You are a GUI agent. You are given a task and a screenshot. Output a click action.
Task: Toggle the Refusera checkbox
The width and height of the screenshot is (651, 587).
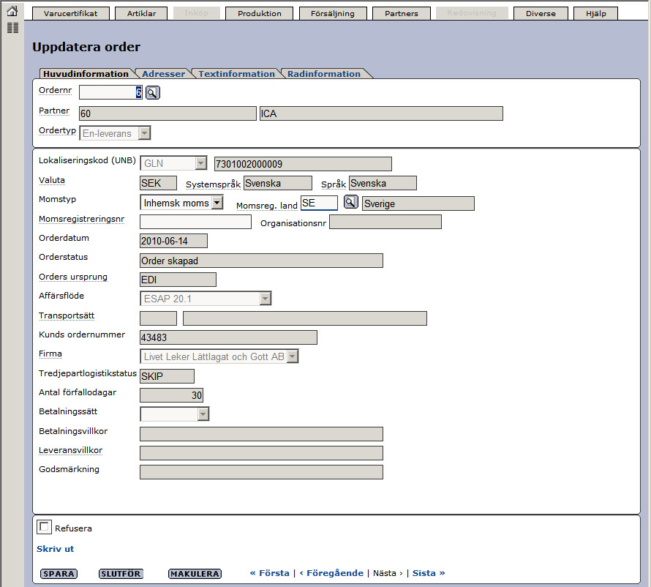(44, 527)
